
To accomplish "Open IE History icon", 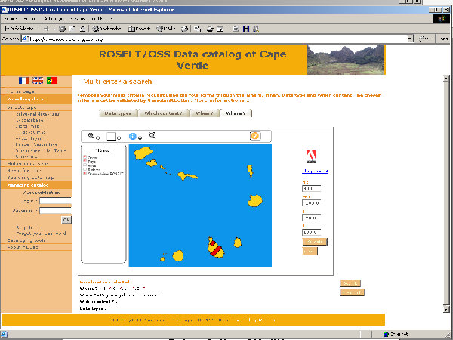I will [x=184, y=29].
